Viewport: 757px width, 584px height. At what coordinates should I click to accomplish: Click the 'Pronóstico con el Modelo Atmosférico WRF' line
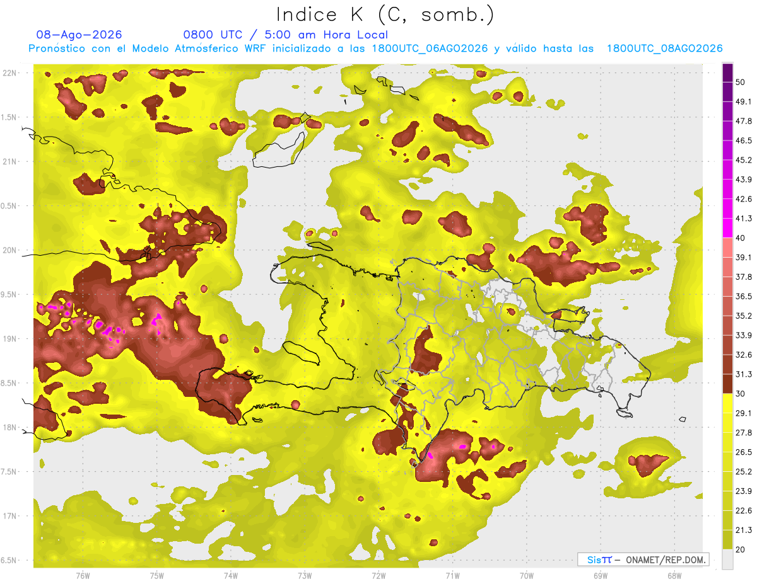(375, 49)
